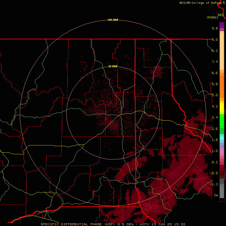This screenshot has width=226, height=226.
Task: Select the 5.8 scale value label
Action: (215, 84)
